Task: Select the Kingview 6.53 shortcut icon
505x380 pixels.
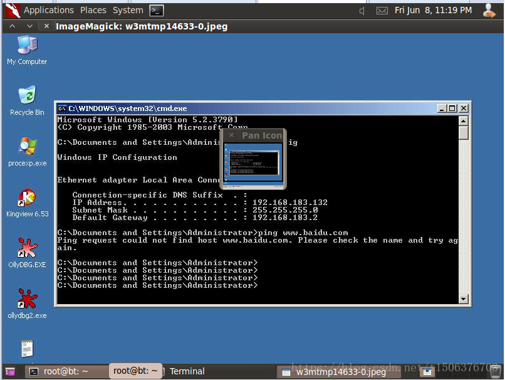Action: pos(28,203)
